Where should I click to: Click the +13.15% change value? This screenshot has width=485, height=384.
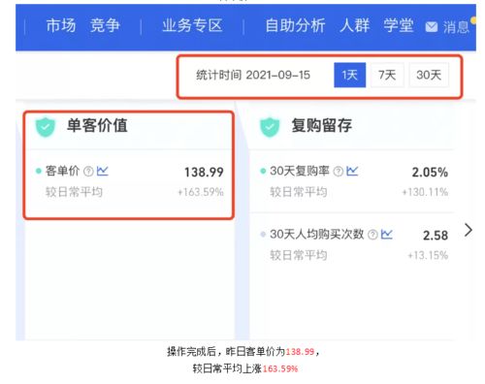tap(428, 255)
